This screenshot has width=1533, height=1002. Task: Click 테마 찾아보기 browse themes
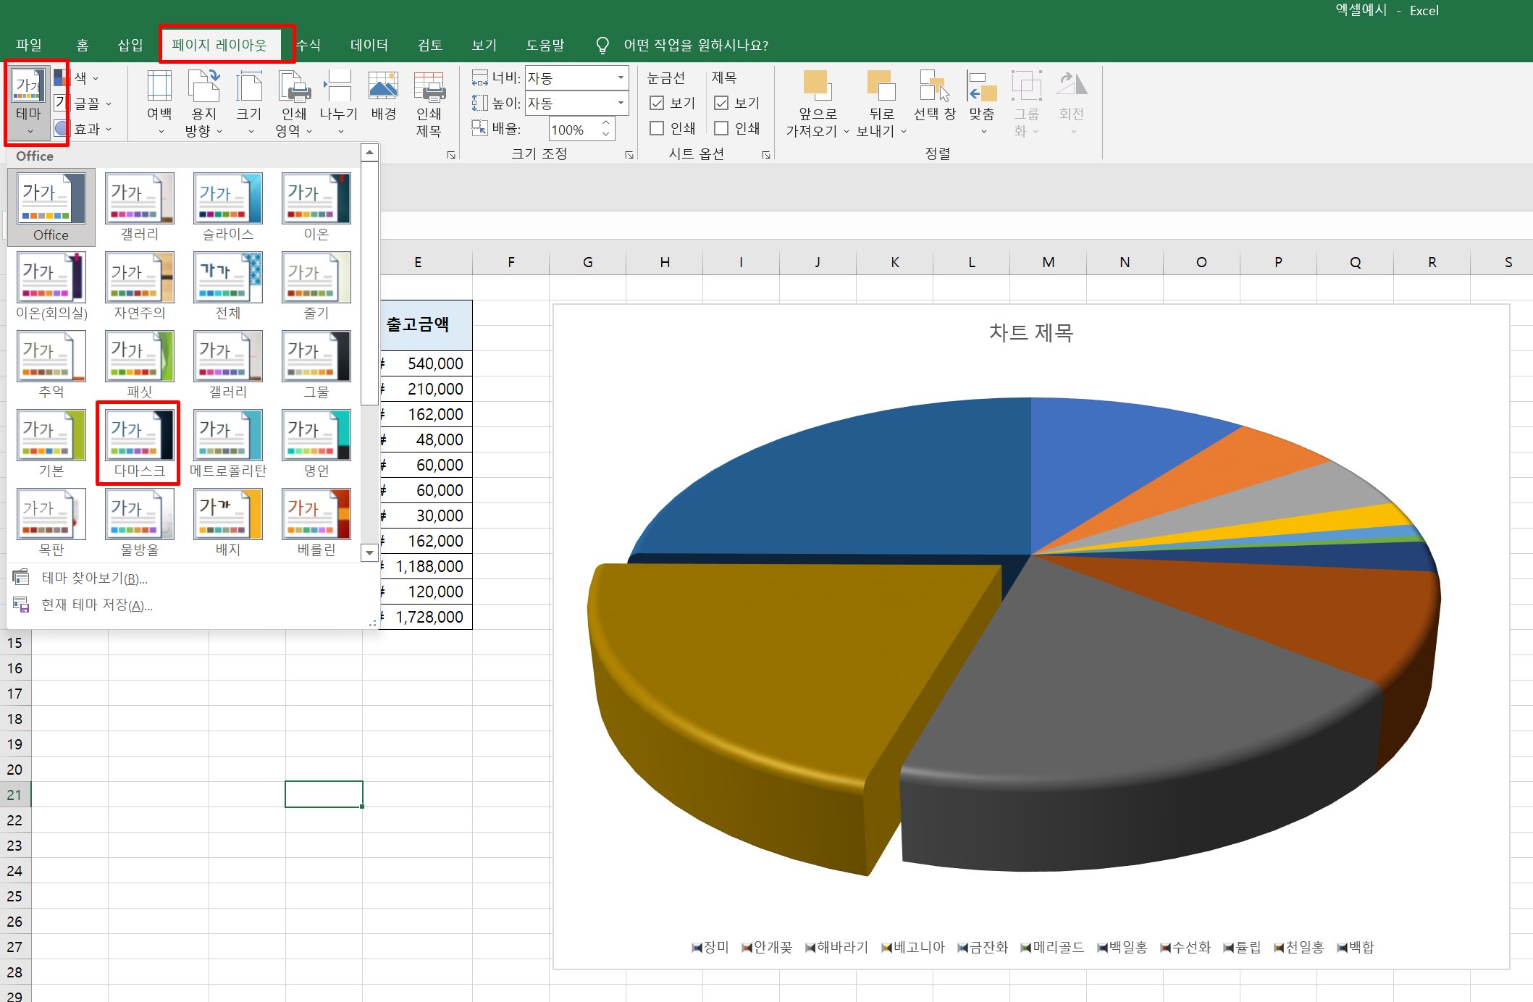[94, 578]
